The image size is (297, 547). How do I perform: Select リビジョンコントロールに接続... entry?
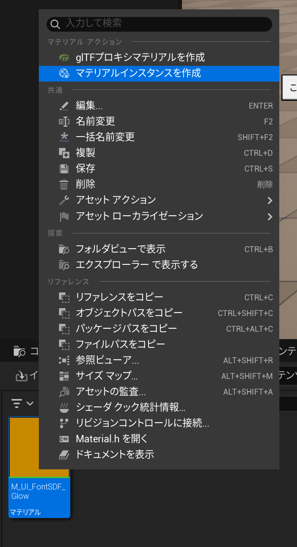[159, 423]
